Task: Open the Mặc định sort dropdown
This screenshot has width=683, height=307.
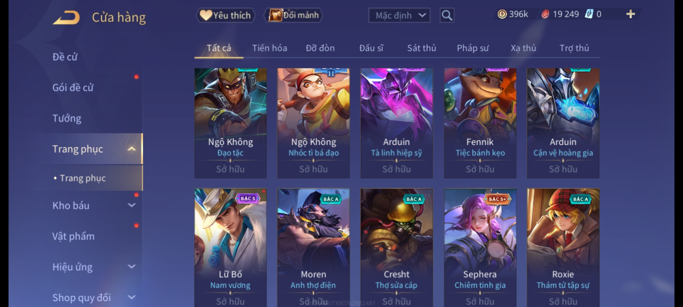Action: point(399,15)
